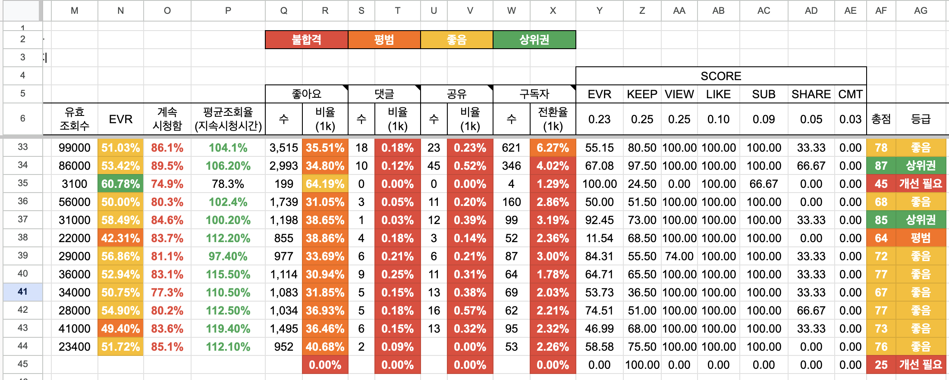The width and height of the screenshot is (949, 380).
Task: Select row header 33
Action: (23, 147)
